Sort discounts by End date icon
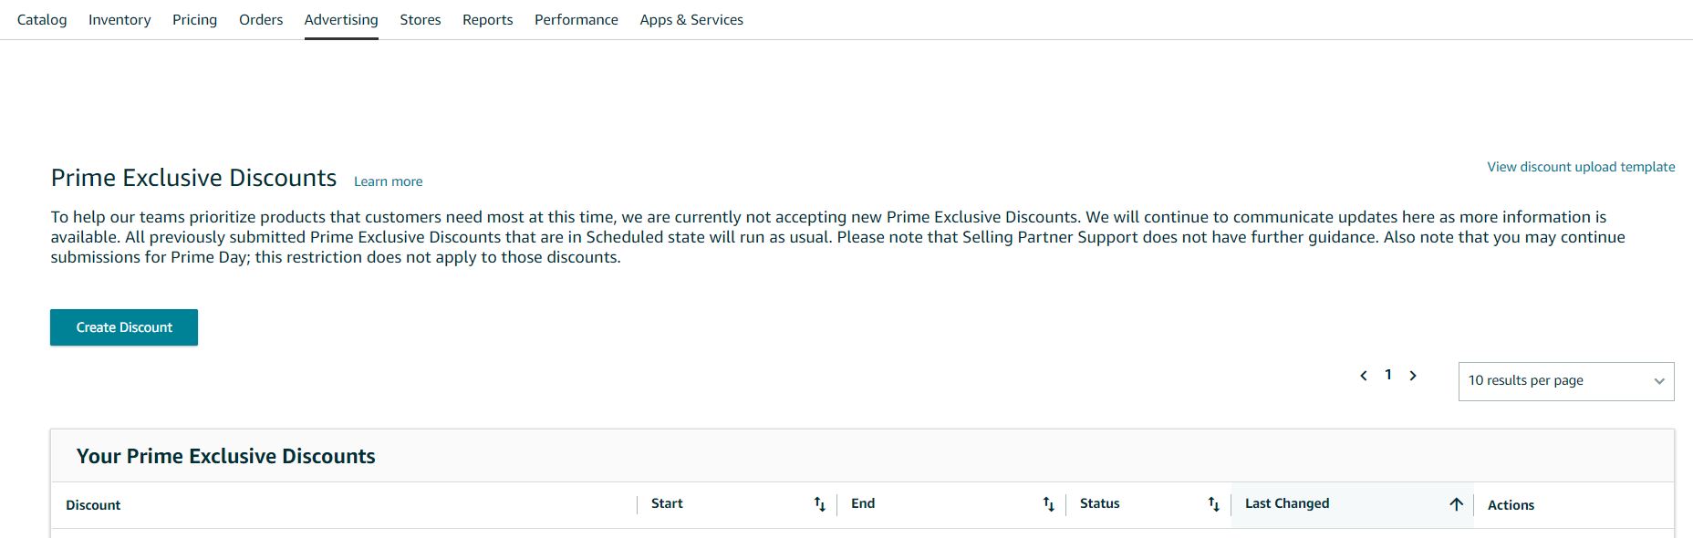Viewport: 1693px width, 538px height. click(1048, 504)
